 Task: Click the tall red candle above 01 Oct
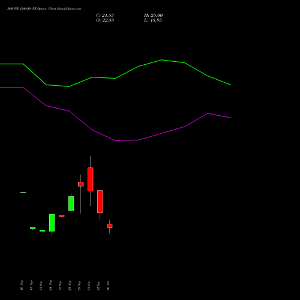click(x=91, y=179)
